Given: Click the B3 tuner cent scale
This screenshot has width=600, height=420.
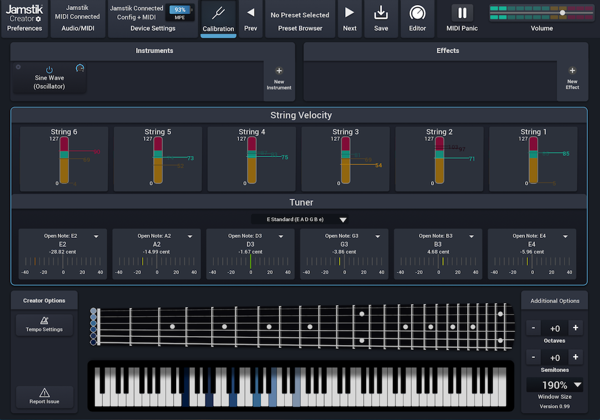Looking at the screenshot, I should pos(438,261).
